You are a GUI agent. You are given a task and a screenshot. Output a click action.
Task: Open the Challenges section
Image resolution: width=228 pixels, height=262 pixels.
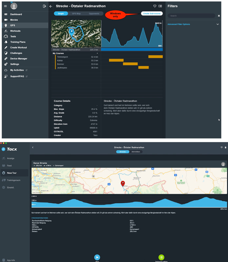point(25,53)
